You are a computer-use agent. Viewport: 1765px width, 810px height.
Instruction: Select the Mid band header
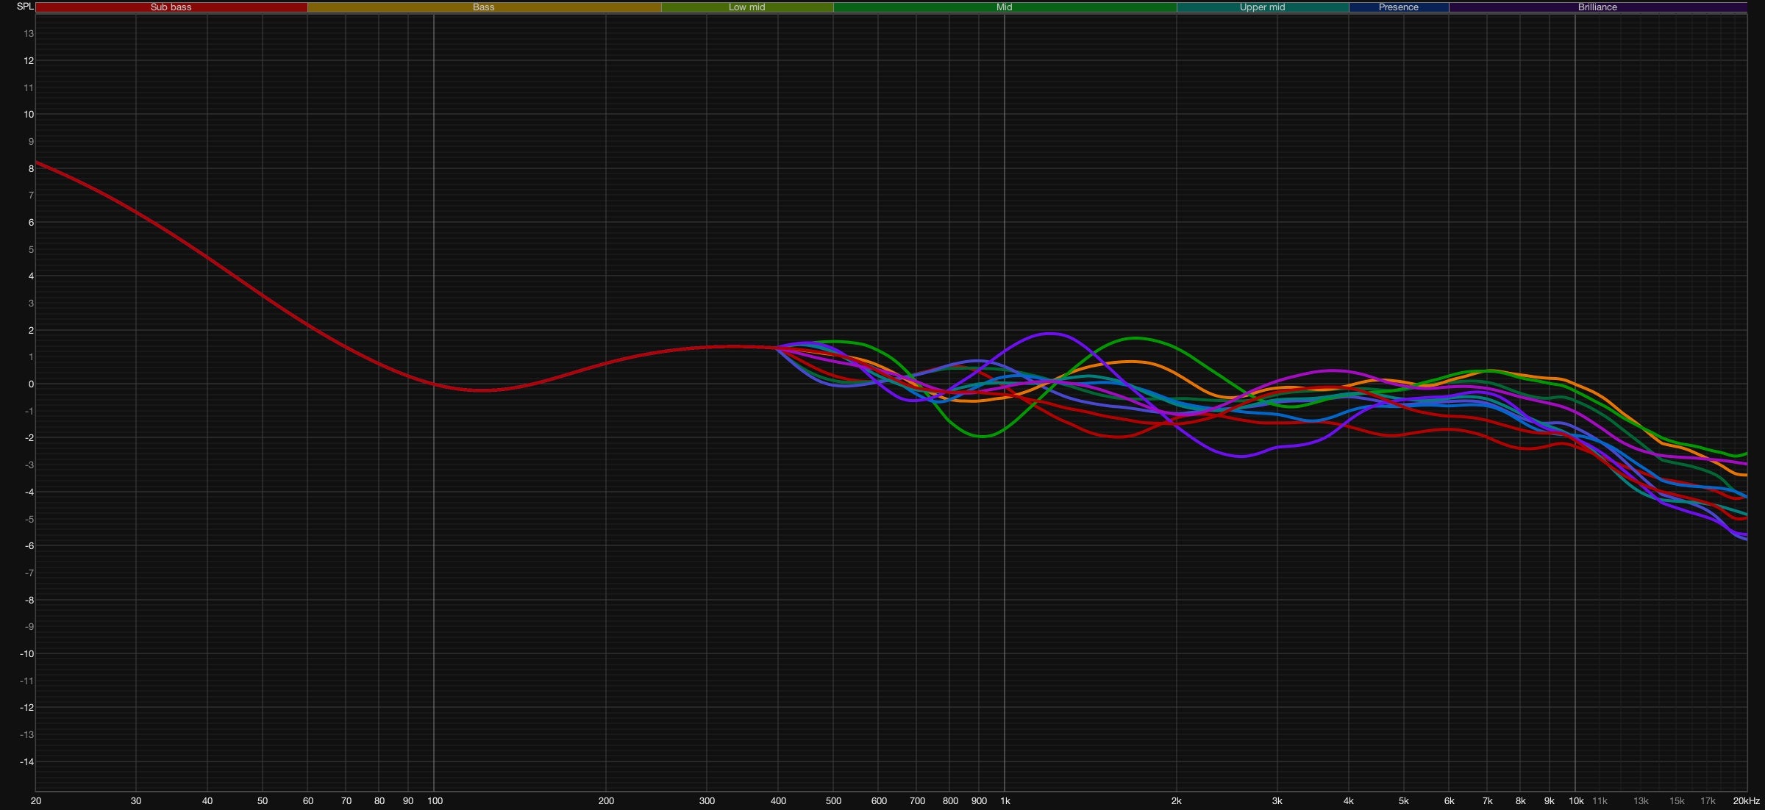pos(1004,7)
